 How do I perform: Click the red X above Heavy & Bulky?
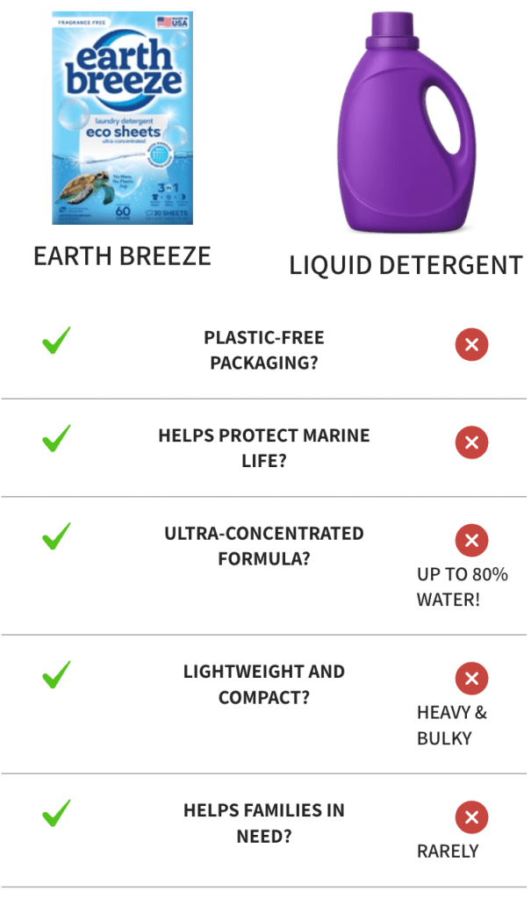click(x=471, y=678)
